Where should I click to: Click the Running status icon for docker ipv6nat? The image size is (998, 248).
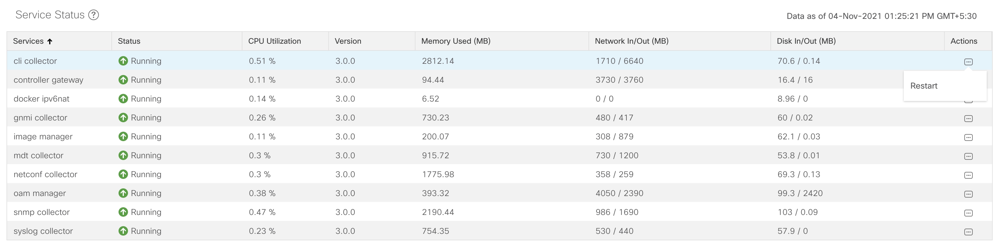123,99
